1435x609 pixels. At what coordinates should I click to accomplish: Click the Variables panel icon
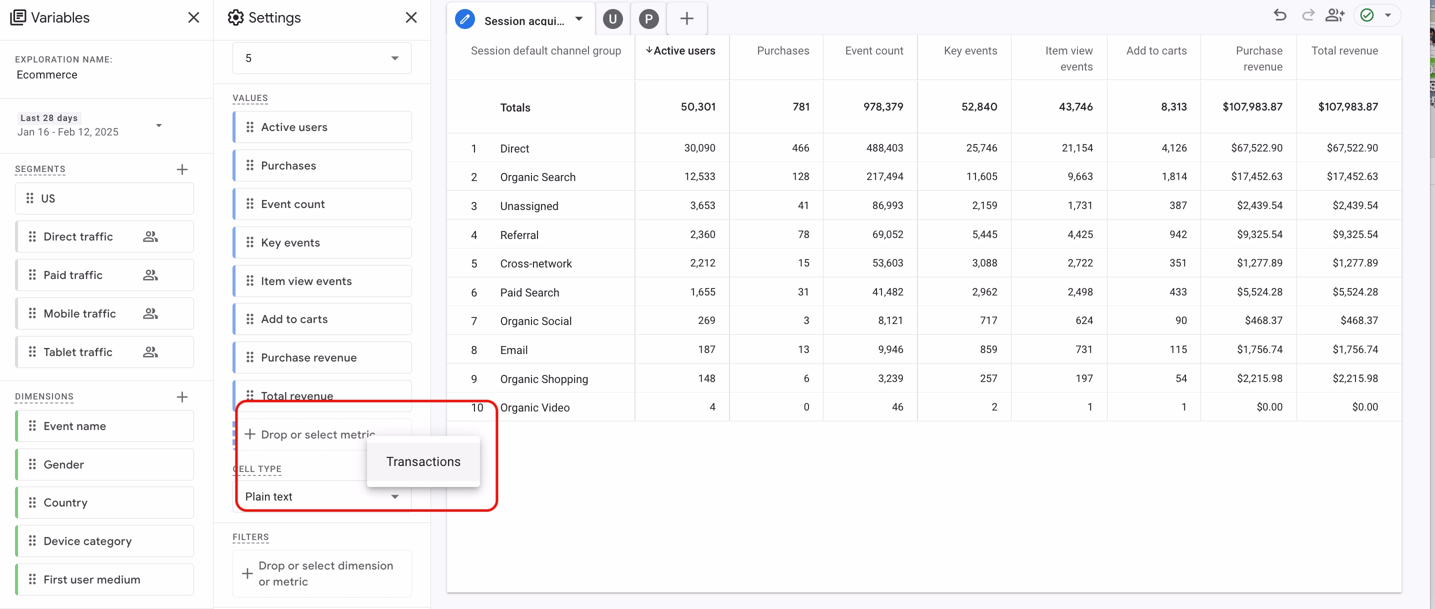pos(18,17)
